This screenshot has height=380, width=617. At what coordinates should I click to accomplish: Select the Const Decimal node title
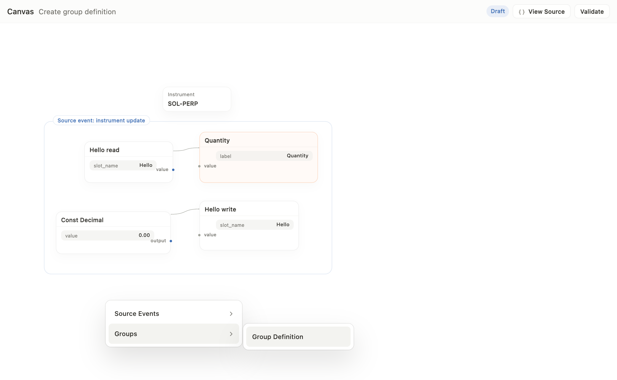tap(82, 220)
